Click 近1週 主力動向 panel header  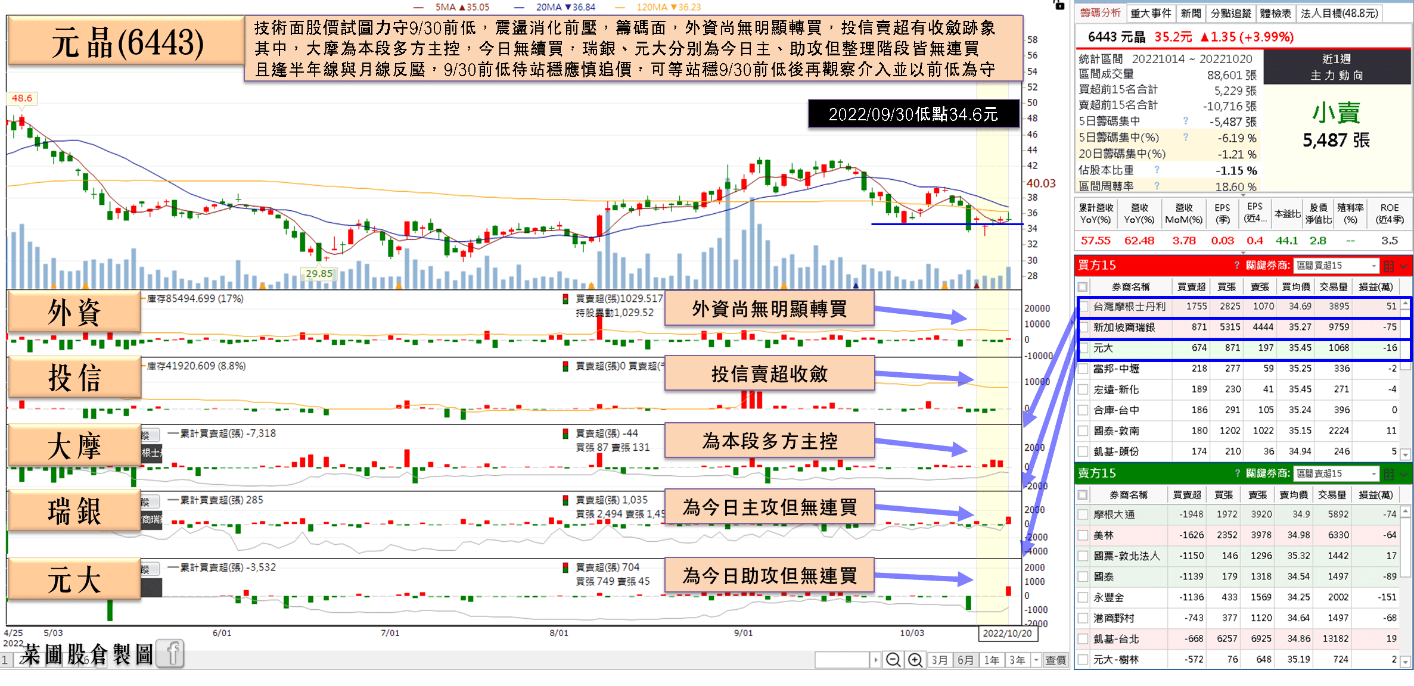[1337, 67]
